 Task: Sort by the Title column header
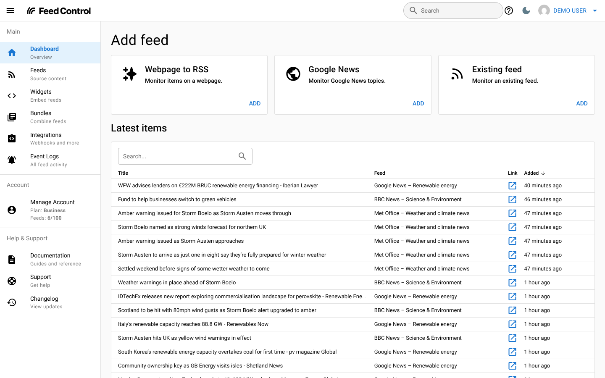(x=123, y=173)
